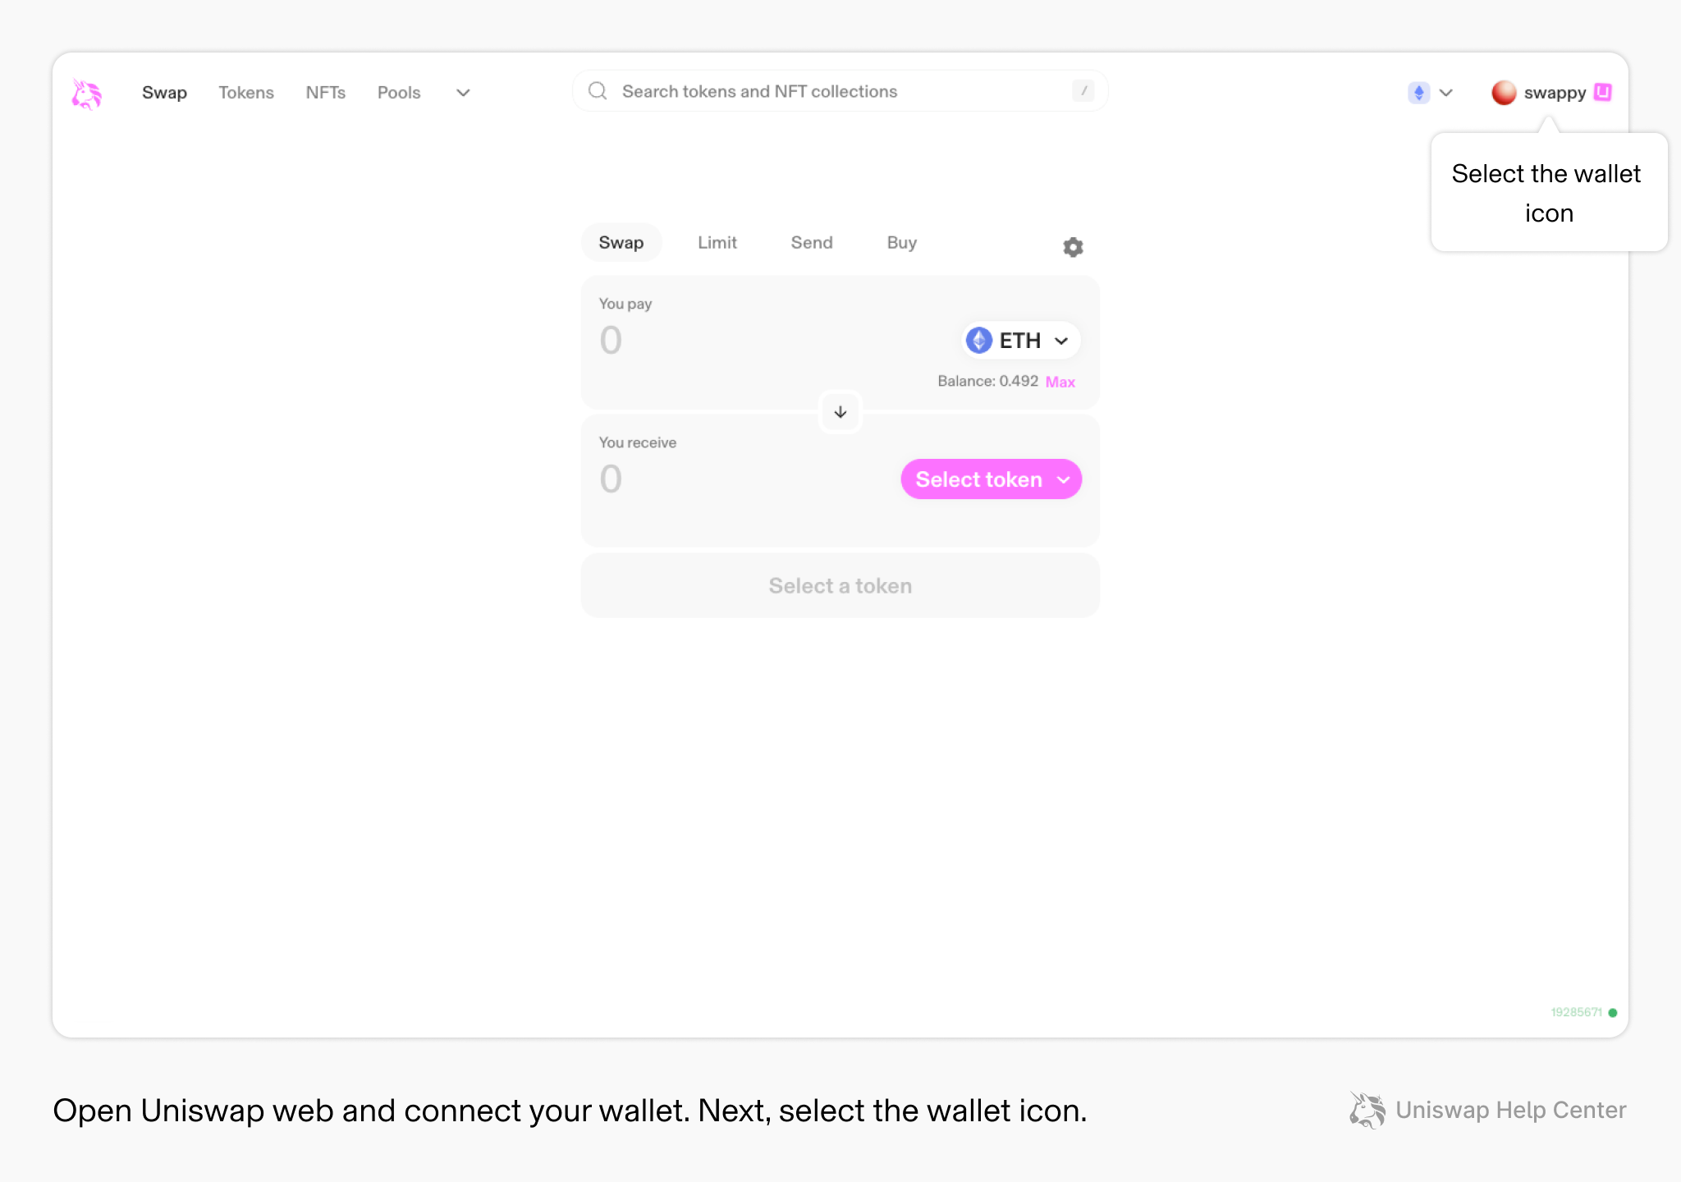This screenshot has width=1681, height=1182.
Task: Click the Balance: 0.492 text
Action: pos(988,382)
